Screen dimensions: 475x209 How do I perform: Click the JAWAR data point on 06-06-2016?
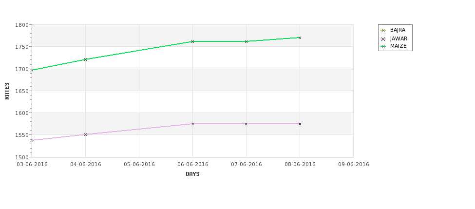coord(192,124)
